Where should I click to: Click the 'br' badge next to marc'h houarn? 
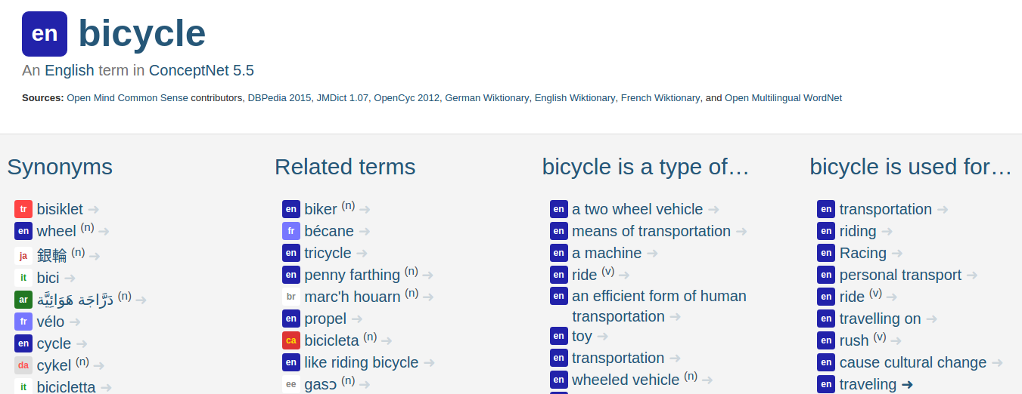[x=291, y=297]
